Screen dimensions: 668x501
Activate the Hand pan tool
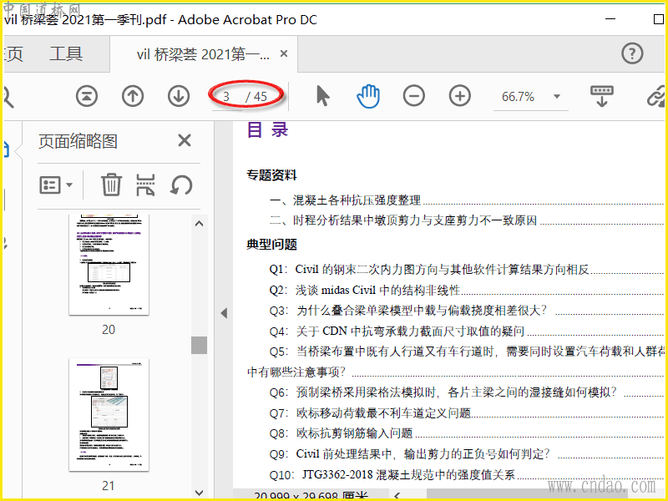point(368,96)
